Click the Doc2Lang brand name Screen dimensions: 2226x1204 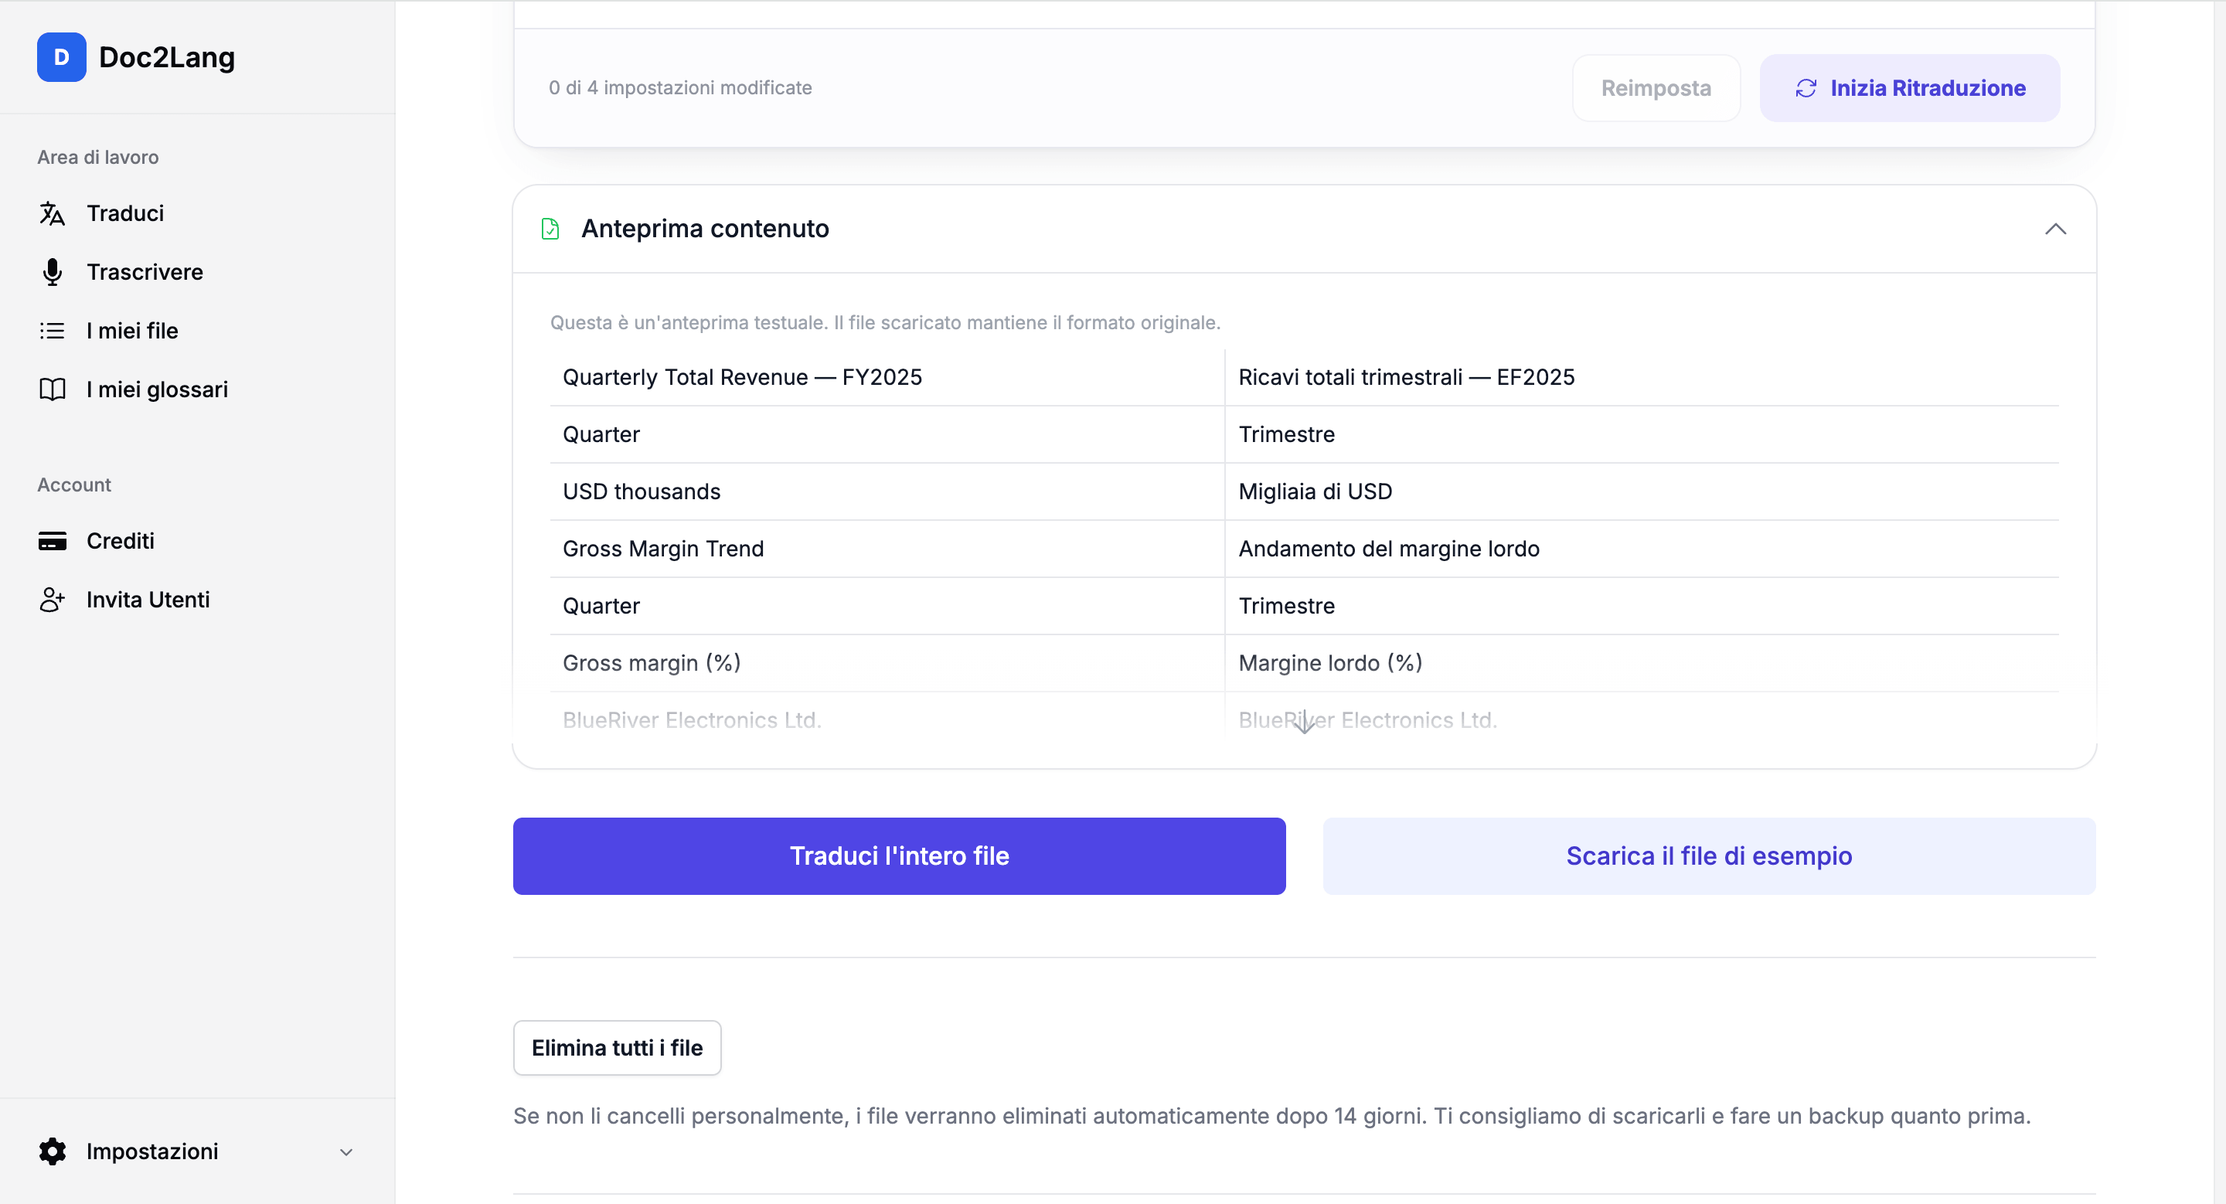pyautogui.click(x=167, y=58)
